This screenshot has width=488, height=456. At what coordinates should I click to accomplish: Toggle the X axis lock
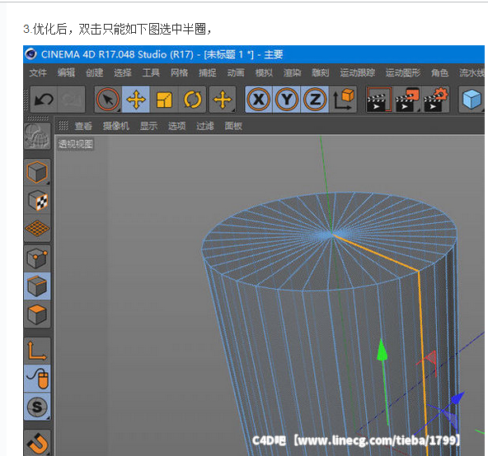(258, 100)
